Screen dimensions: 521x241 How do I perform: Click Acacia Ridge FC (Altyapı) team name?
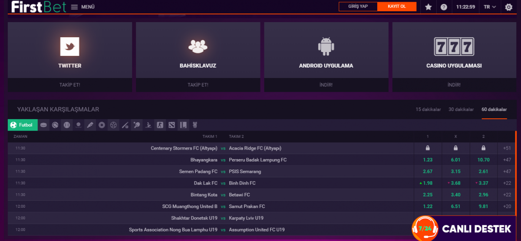pyautogui.click(x=255, y=148)
